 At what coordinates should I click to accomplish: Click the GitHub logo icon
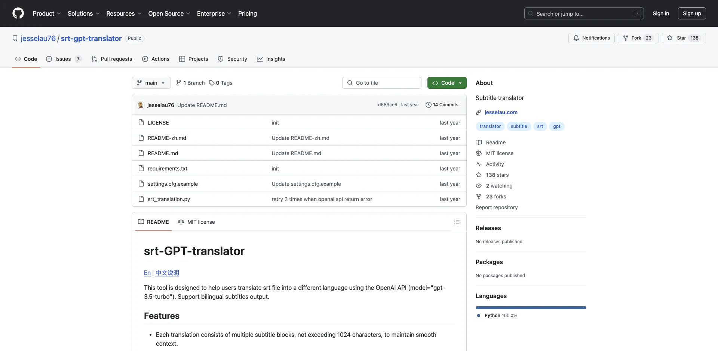[x=18, y=13]
